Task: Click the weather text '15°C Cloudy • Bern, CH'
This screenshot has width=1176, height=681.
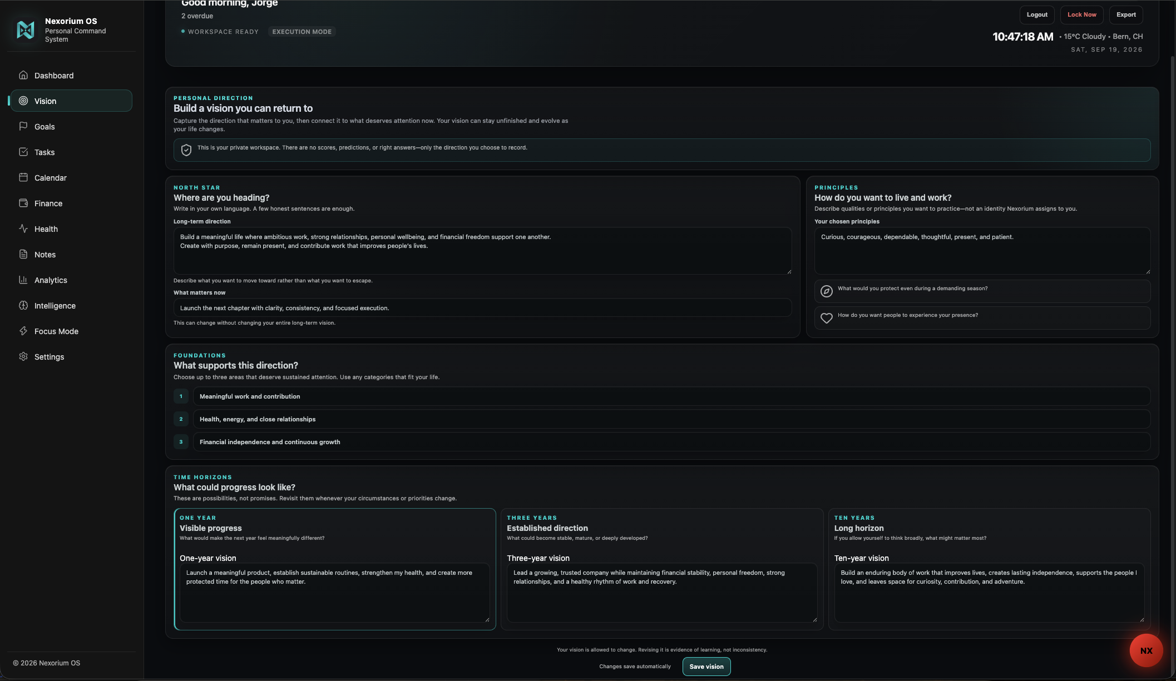Action: (1103, 37)
